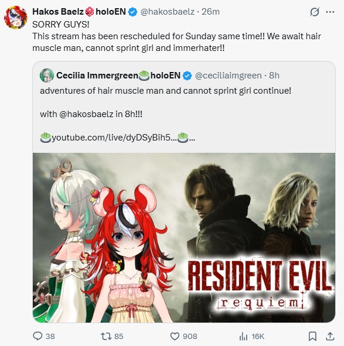Click the 26m post timestamp
This screenshot has height=346, width=344.
tap(210, 12)
